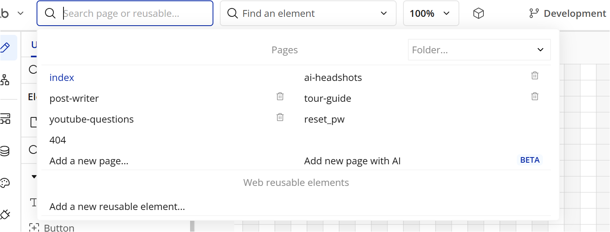Open the Development branch selector
Image resolution: width=610 pixels, height=232 pixels.
(567, 14)
